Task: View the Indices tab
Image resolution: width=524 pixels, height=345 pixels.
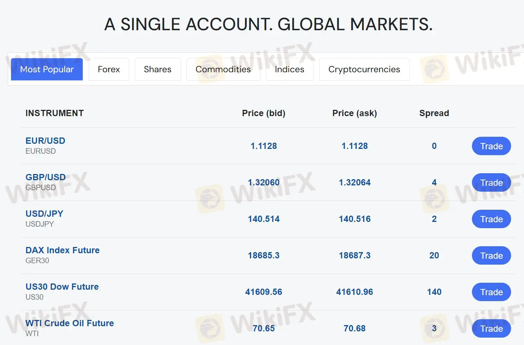Action: pyautogui.click(x=290, y=69)
